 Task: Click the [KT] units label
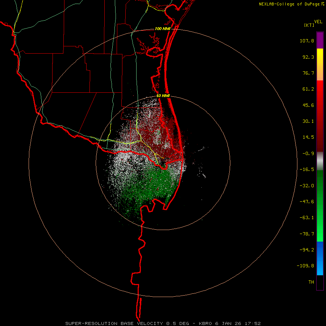point(309,25)
